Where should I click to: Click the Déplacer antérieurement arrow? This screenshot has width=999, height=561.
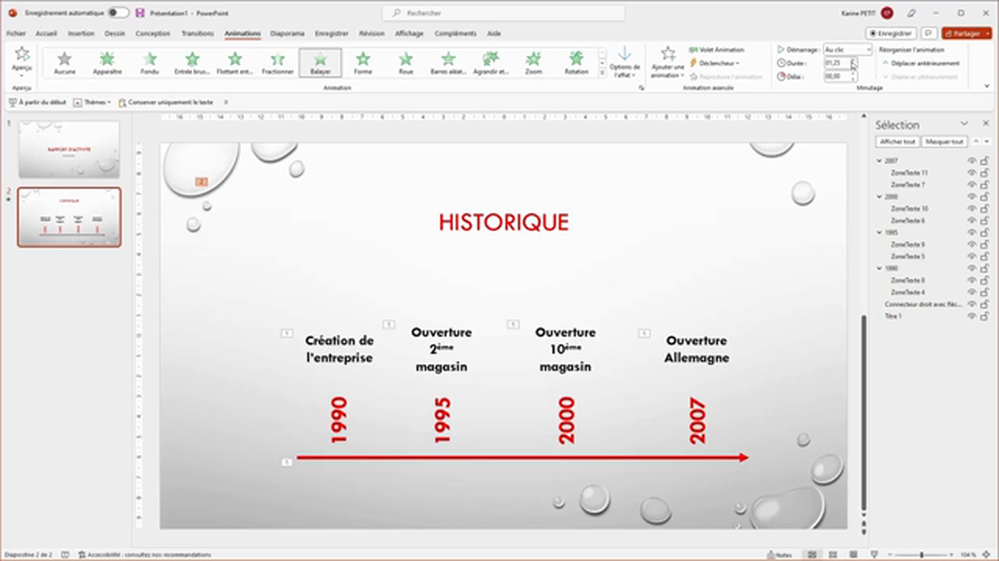pos(921,63)
